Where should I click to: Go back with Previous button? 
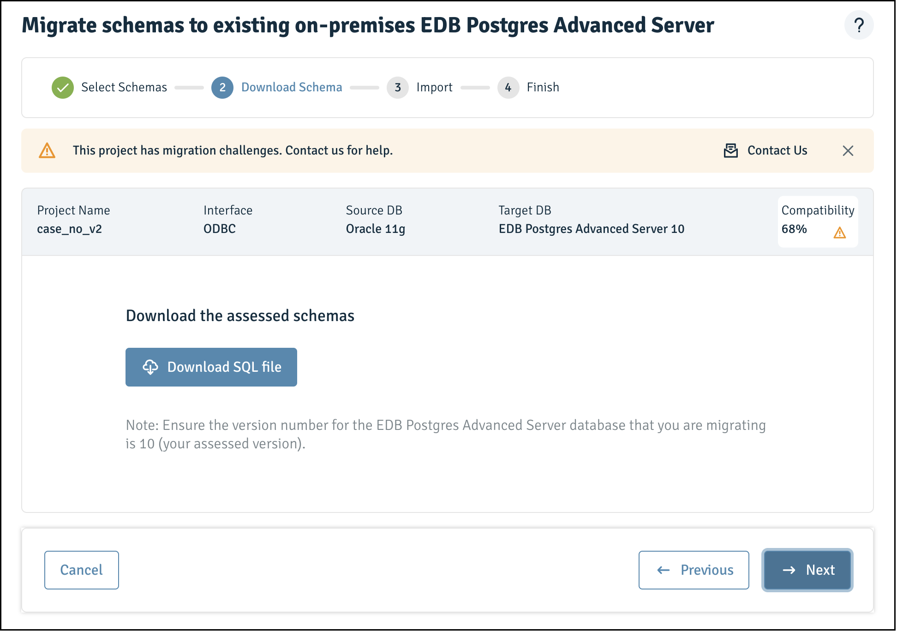click(x=694, y=570)
